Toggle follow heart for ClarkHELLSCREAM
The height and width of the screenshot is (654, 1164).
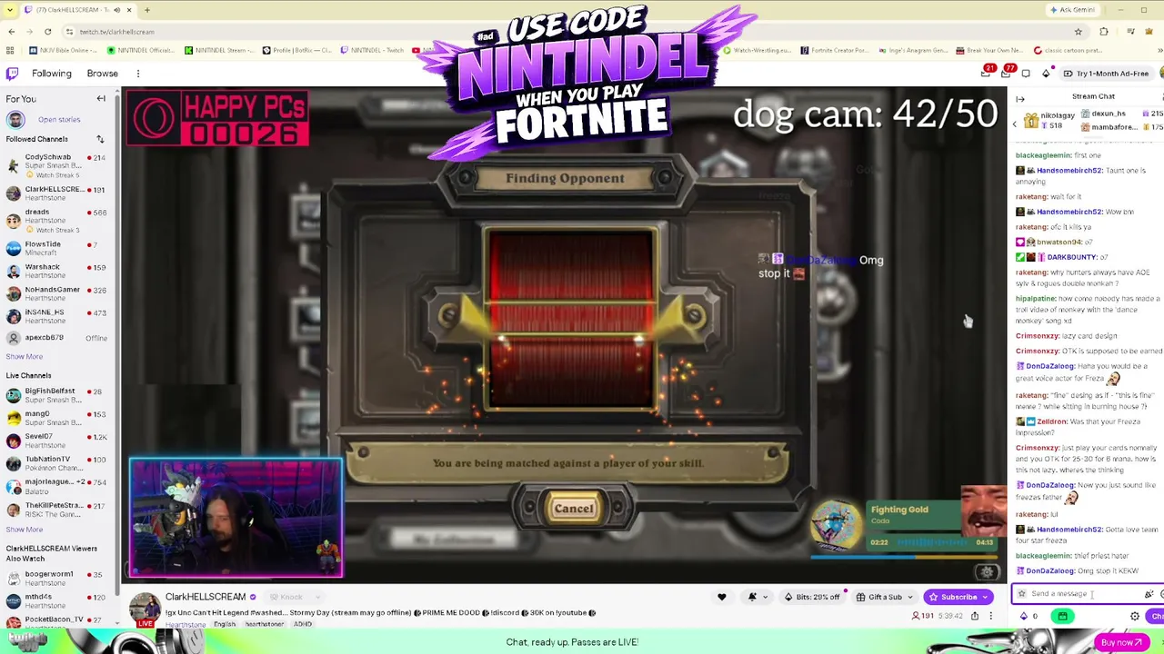click(722, 597)
